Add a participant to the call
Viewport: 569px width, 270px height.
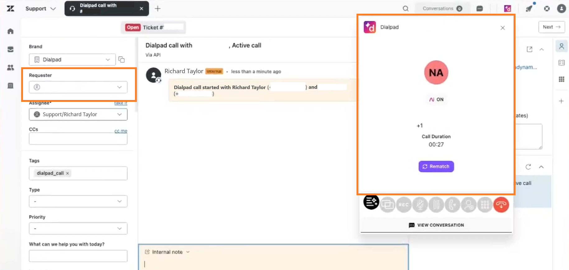[x=469, y=205]
